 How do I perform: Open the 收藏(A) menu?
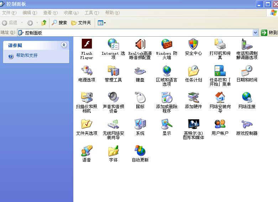point(71,13)
